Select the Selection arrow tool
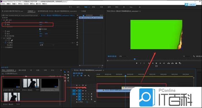The width and height of the screenshot is (202, 108). coord(65,72)
